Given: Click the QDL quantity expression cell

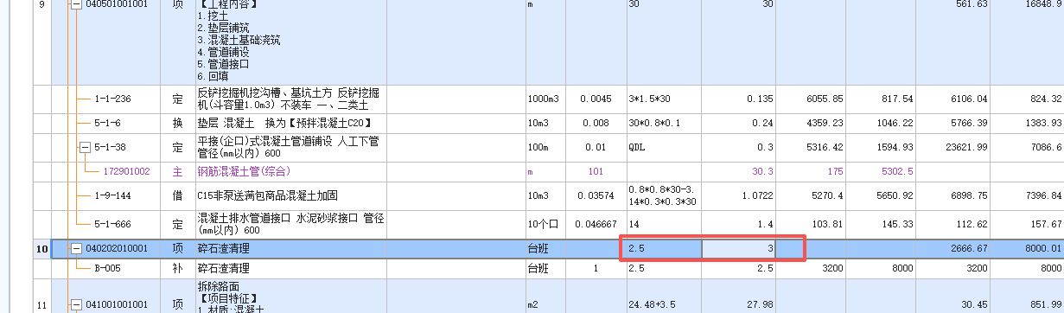Looking at the screenshot, I should [x=664, y=147].
